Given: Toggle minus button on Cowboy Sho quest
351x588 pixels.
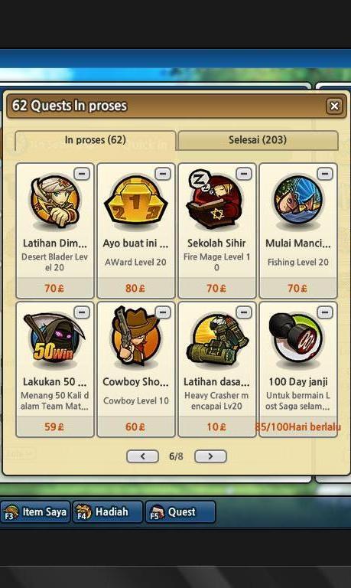Looking at the screenshot, I should coord(163,312).
